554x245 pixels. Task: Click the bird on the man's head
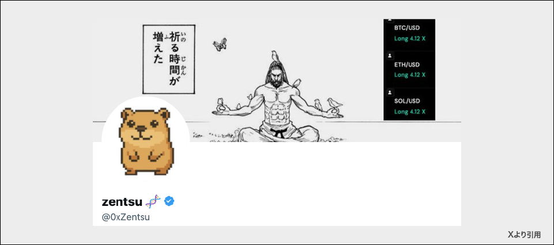click(275, 56)
